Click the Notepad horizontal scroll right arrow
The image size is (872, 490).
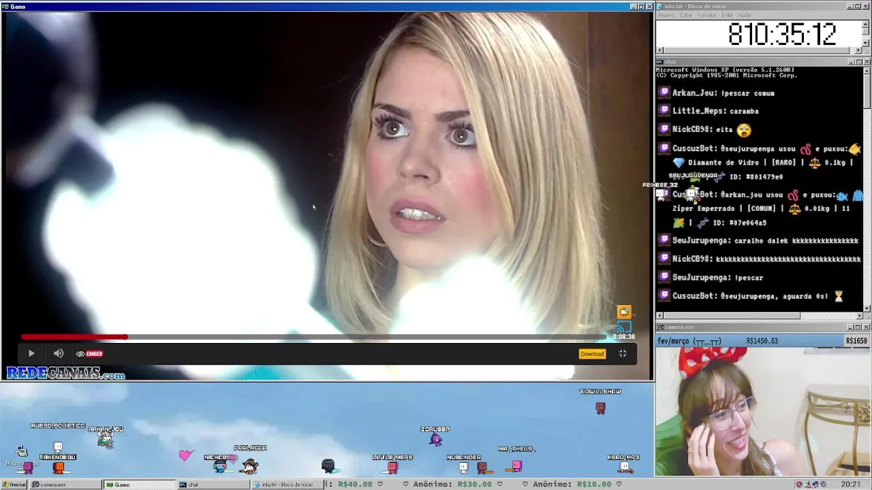click(x=858, y=50)
